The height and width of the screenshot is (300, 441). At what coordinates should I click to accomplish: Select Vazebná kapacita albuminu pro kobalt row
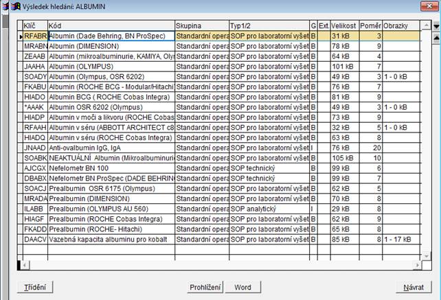110,239
